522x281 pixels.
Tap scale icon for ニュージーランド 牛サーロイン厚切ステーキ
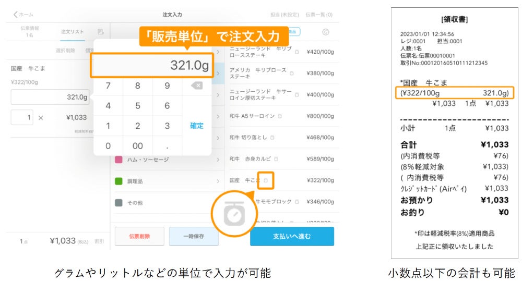(x=297, y=95)
